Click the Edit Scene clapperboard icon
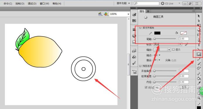 click(100, 14)
